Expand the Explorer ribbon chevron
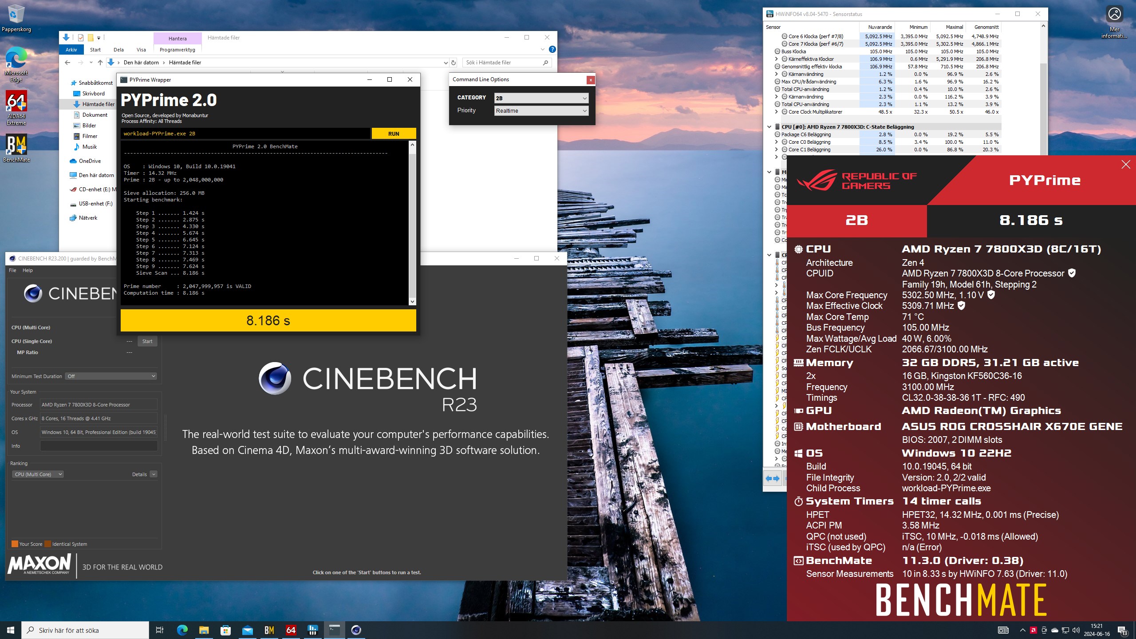This screenshot has width=1136, height=639. [542, 49]
